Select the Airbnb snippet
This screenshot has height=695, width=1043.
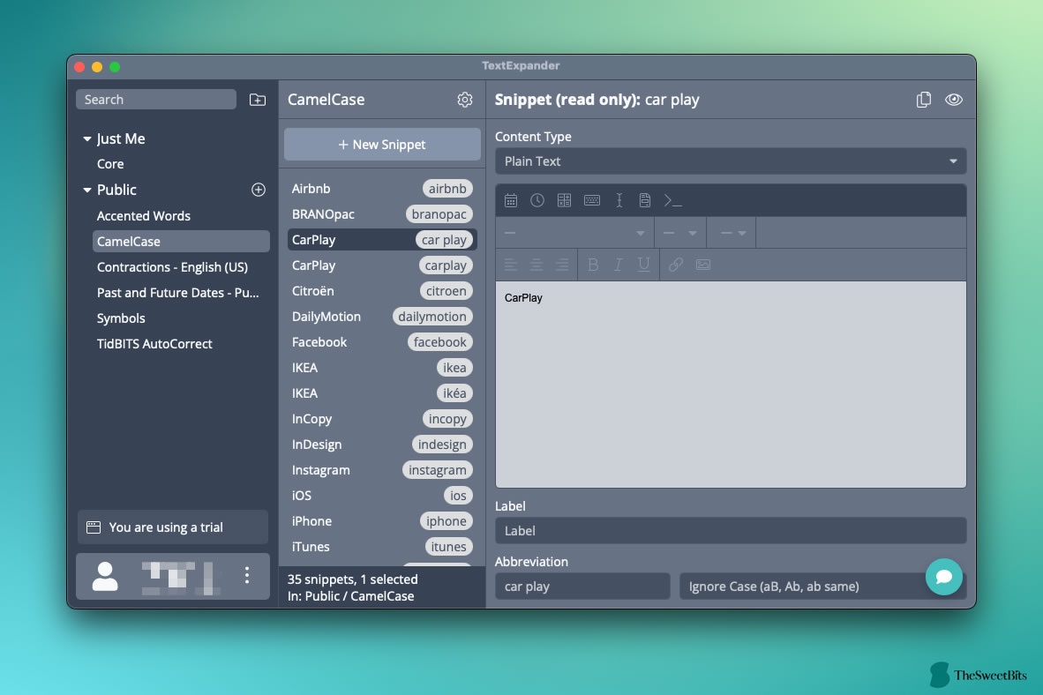(382, 189)
